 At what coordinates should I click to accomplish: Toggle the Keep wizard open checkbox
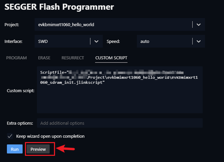(x=10, y=136)
